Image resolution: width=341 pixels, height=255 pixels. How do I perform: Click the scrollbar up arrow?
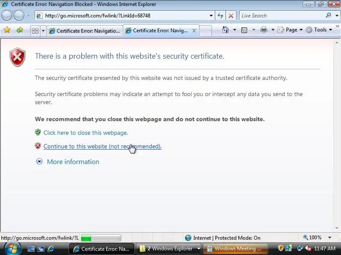[337, 43]
